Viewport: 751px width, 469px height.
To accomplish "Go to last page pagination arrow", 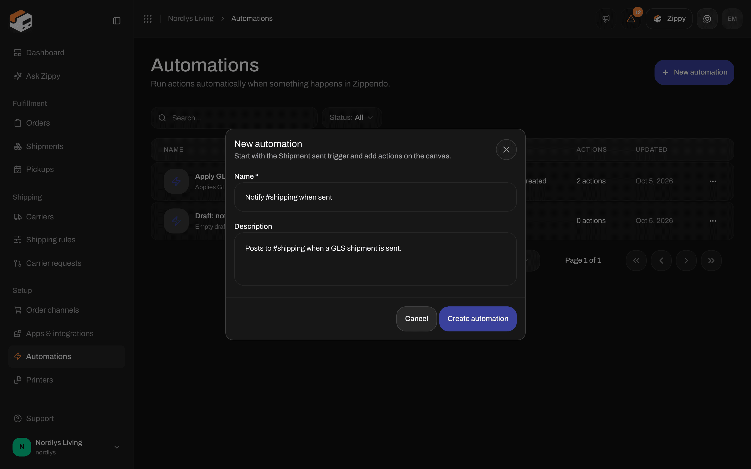I will [711, 261].
